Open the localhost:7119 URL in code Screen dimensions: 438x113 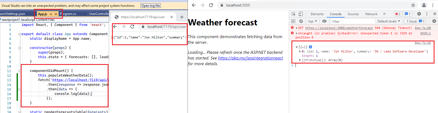coord(80,80)
